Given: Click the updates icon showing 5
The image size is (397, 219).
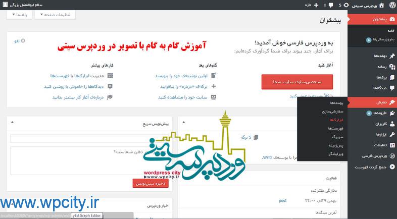Looking at the screenshot, I should pos(346,5).
